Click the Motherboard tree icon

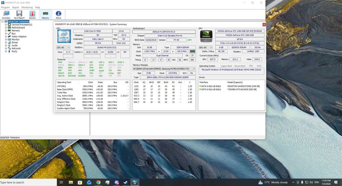click(x=9, y=28)
